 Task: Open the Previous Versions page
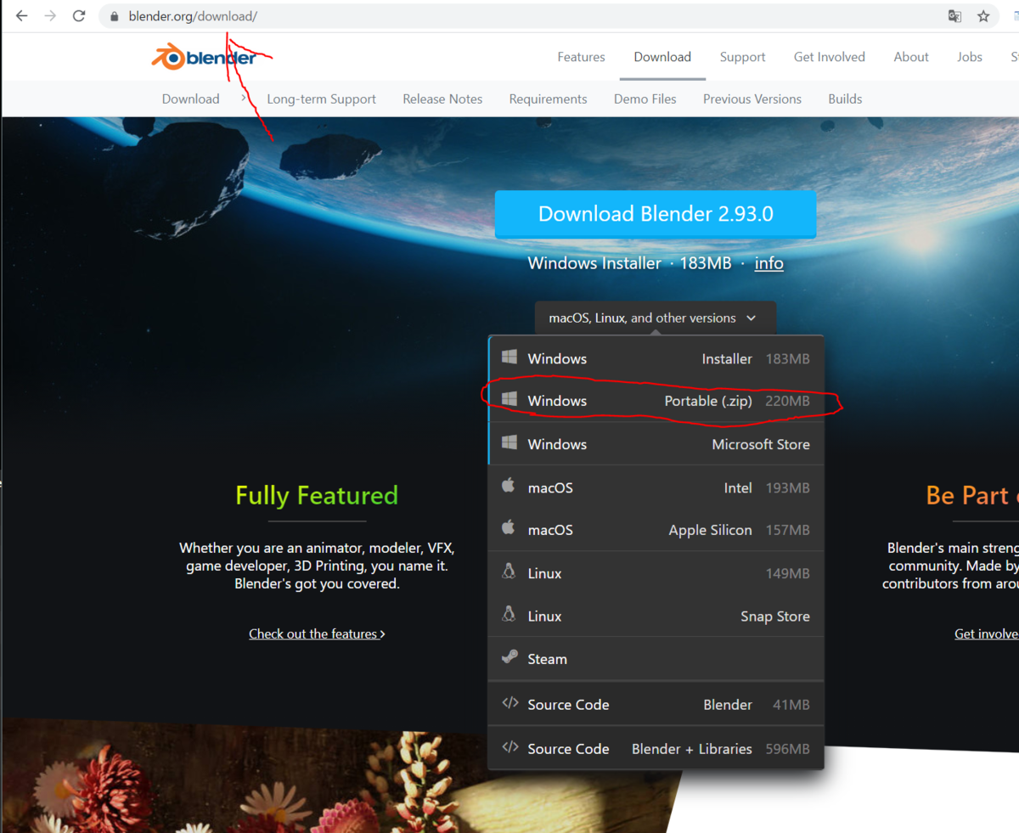coord(752,98)
